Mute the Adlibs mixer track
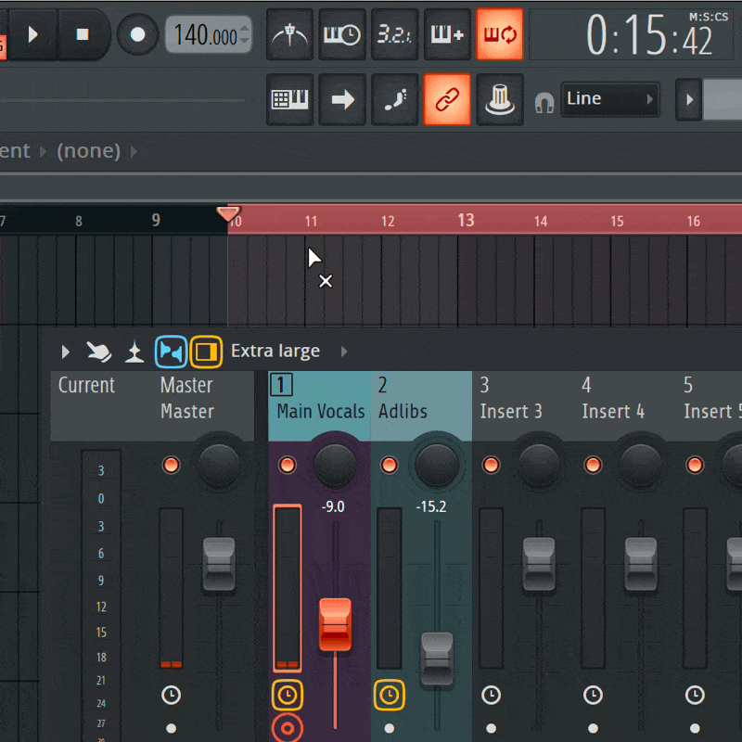 pos(389,464)
